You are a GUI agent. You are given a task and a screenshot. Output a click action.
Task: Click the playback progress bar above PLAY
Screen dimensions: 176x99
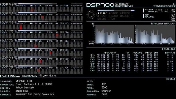coord(116,10)
